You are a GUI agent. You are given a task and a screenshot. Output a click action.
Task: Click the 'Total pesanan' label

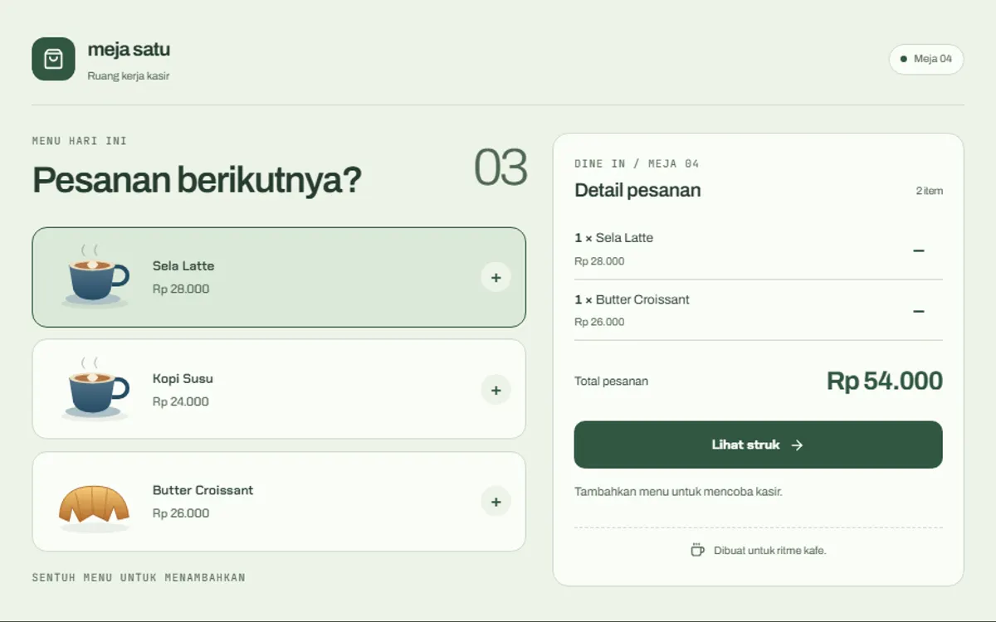(611, 381)
